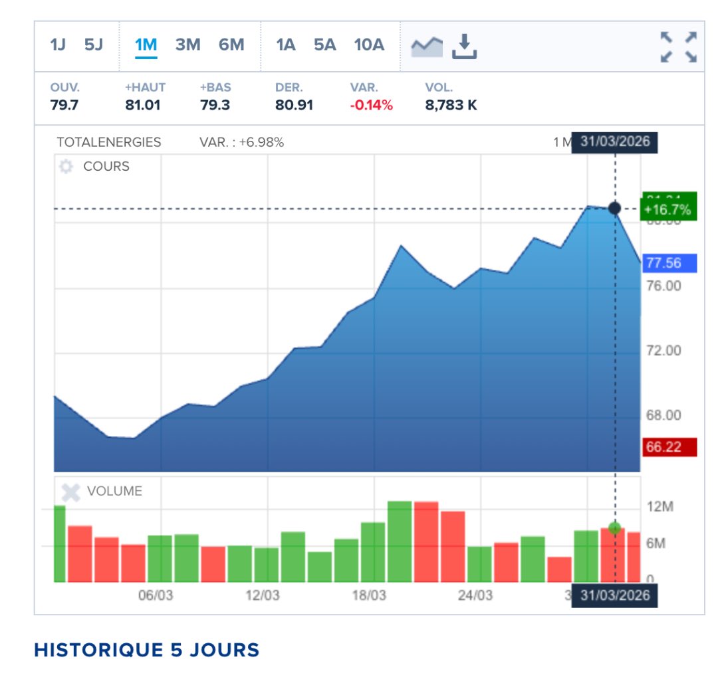Click the +16.7% green variation label
Viewport: 718px width, 675px height.
669,209
